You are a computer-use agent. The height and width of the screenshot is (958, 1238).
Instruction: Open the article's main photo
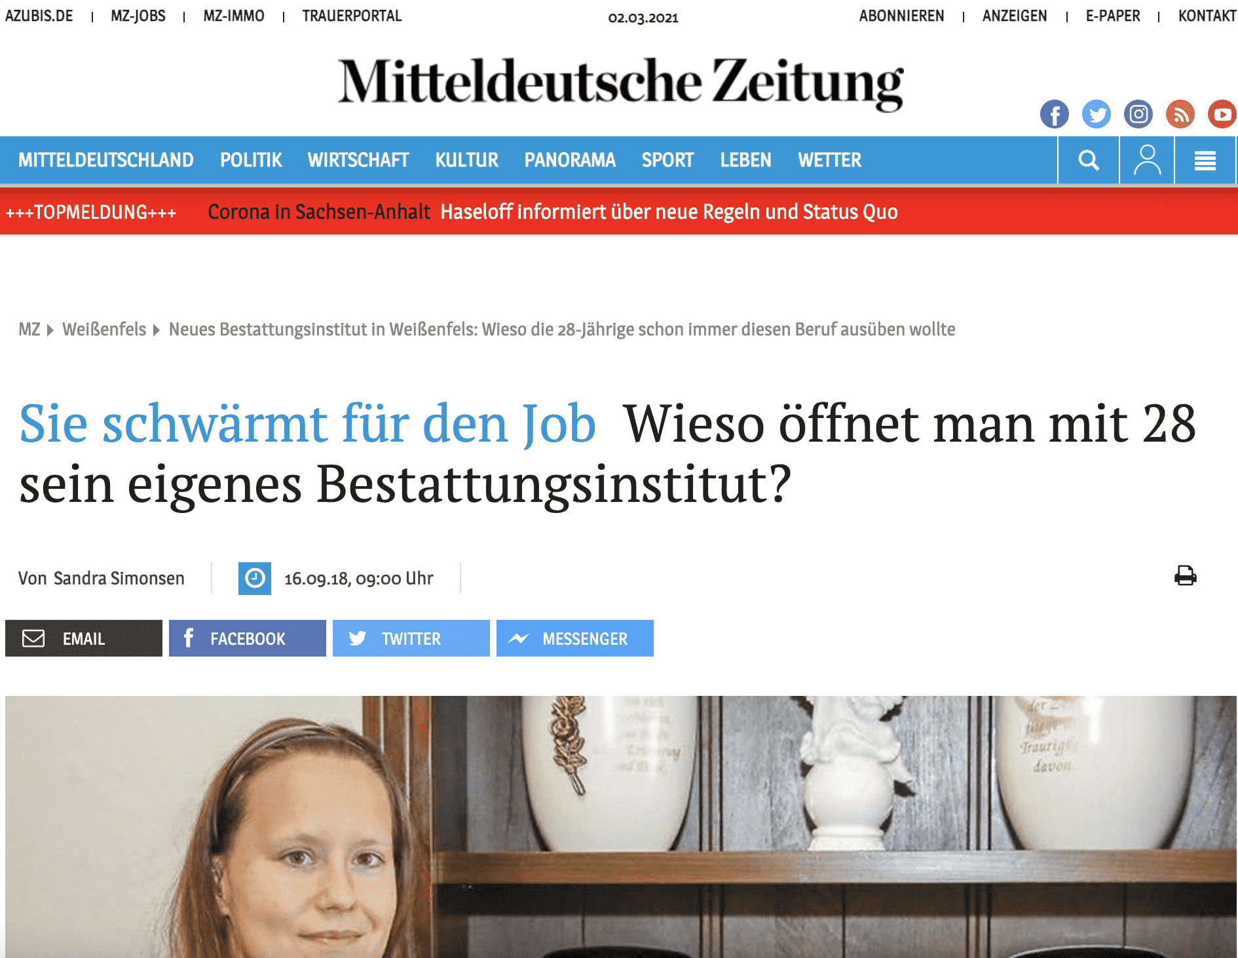621,826
